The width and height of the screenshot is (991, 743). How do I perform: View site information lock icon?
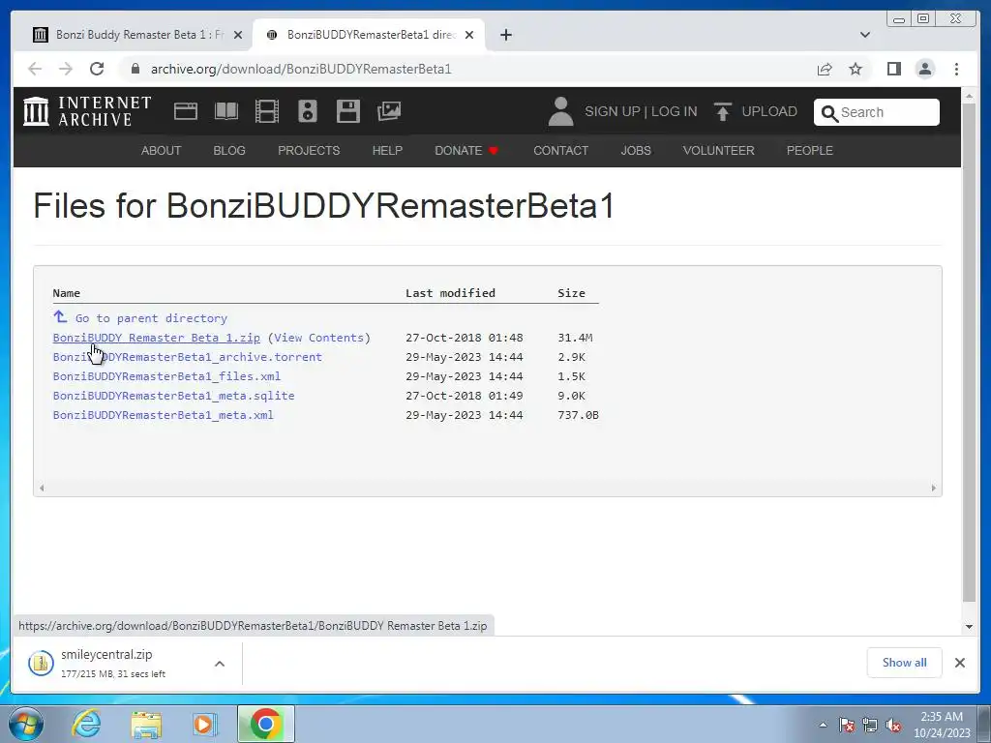135,69
